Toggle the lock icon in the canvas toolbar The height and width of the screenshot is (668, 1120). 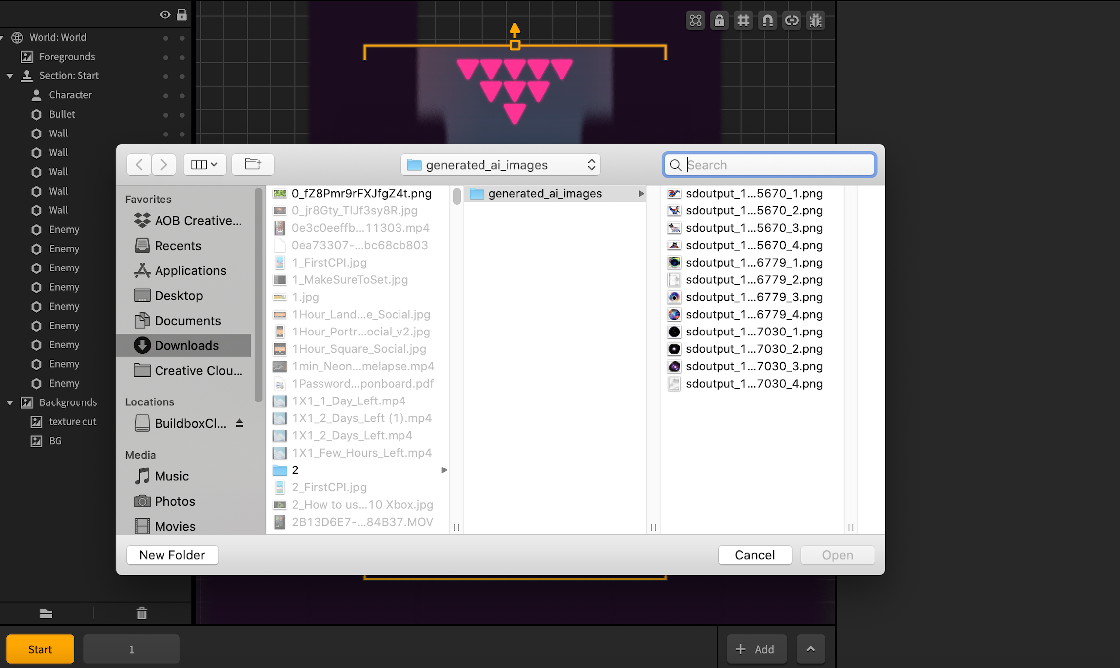(x=719, y=21)
